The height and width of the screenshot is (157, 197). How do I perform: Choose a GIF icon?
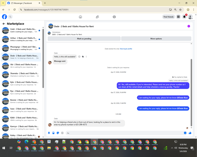point(62,133)
